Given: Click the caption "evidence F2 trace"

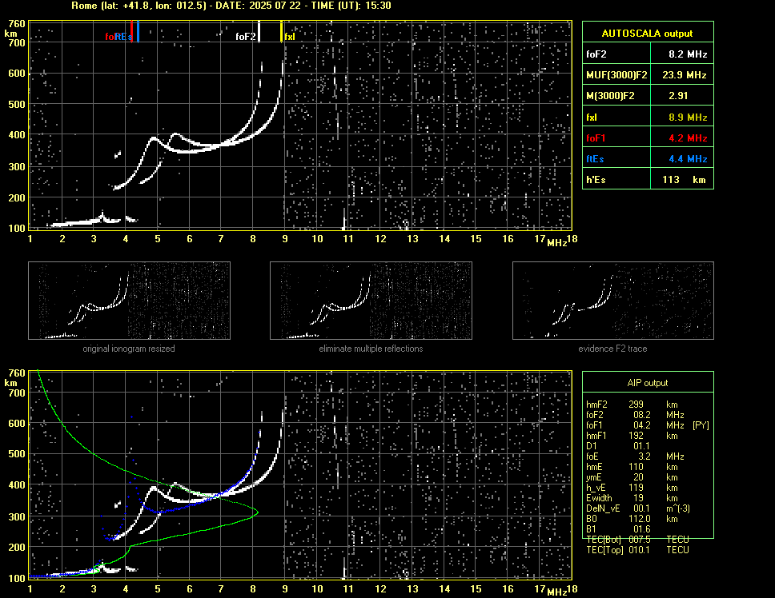Looking at the screenshot, I should 612,349.
